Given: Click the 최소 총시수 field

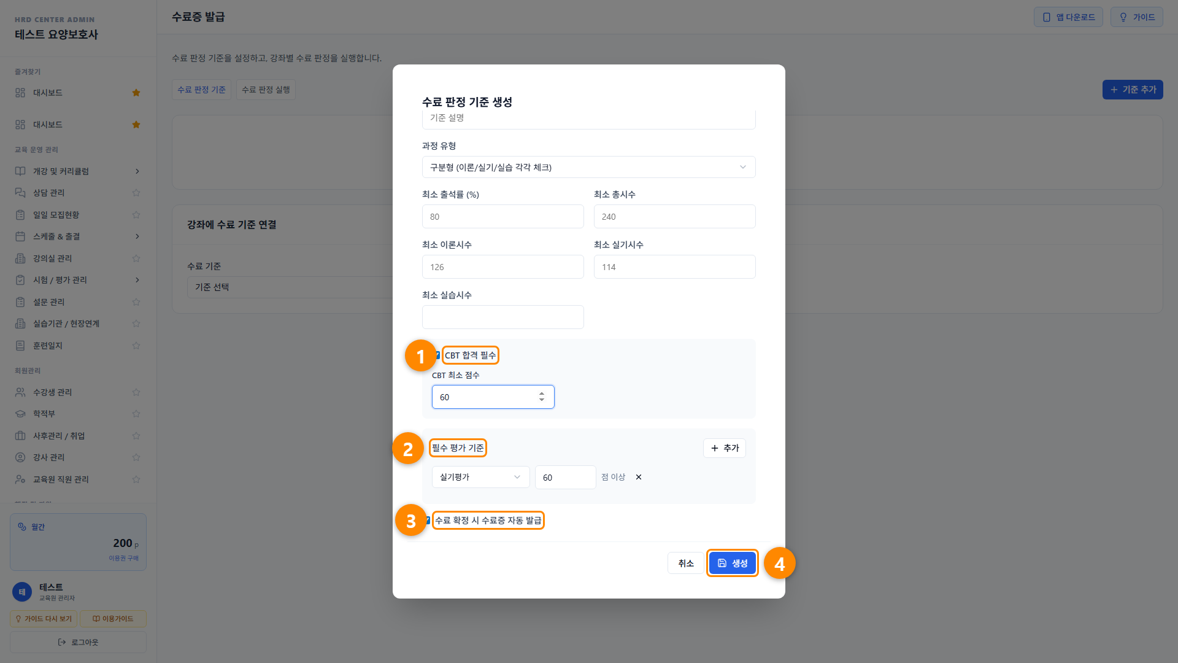Looking at the screenshot, I should (x=675, y=217).
